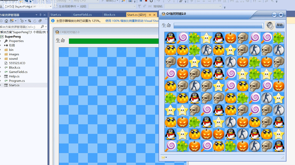Select Help.cs in Solution Explorer

14,76
